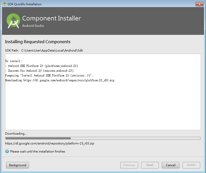Viewport: 206px width, 173px height.
Task: Click the 'Installing Requested Components' heading
Action: click(x=38, y=42)
